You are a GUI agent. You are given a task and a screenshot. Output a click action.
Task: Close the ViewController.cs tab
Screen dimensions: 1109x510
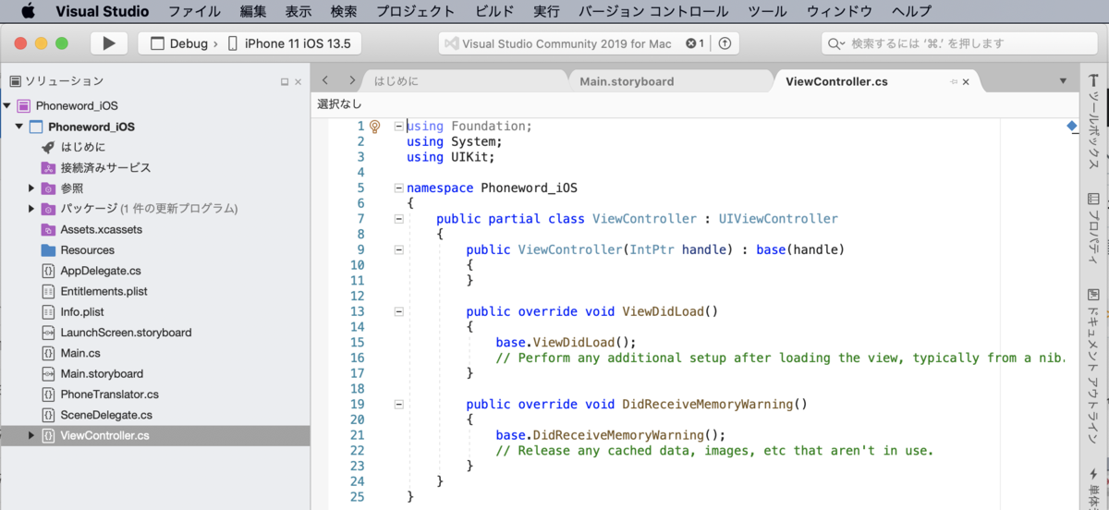tap(967, 81)
